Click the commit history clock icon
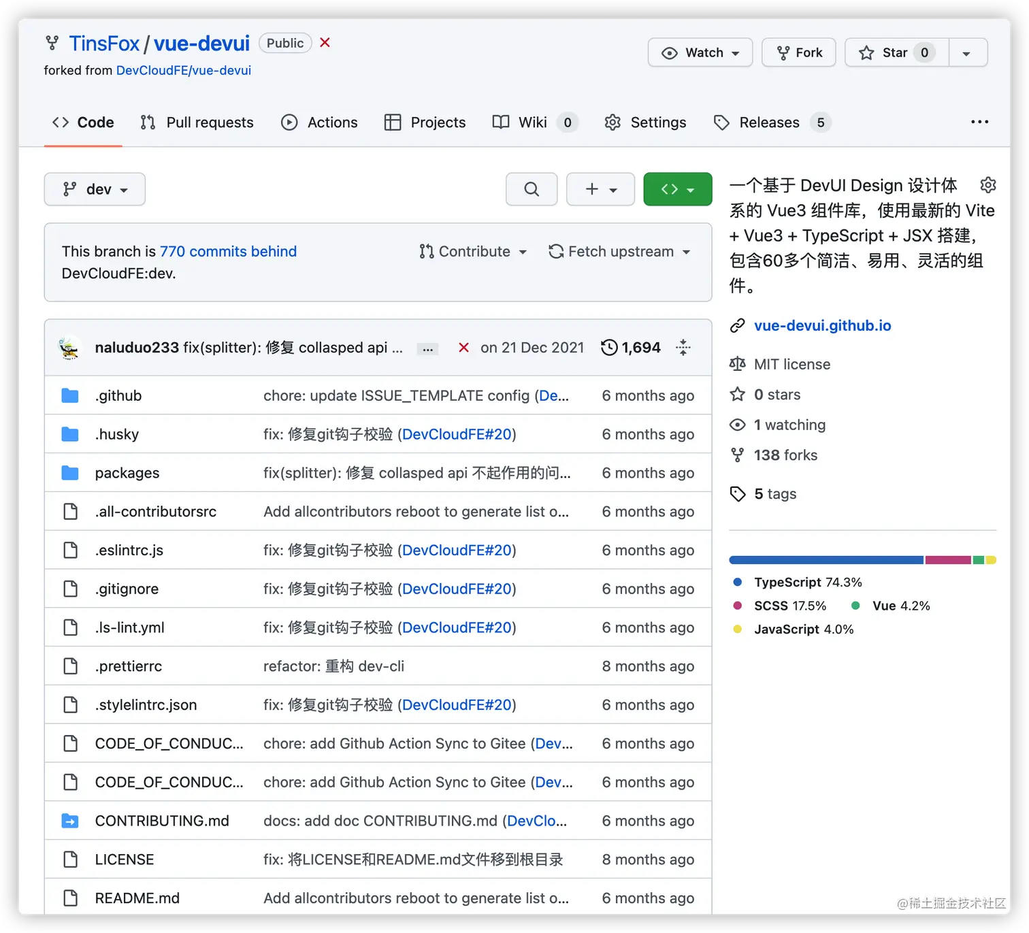Screen dimensions: 1029x933 click(609, 348)
